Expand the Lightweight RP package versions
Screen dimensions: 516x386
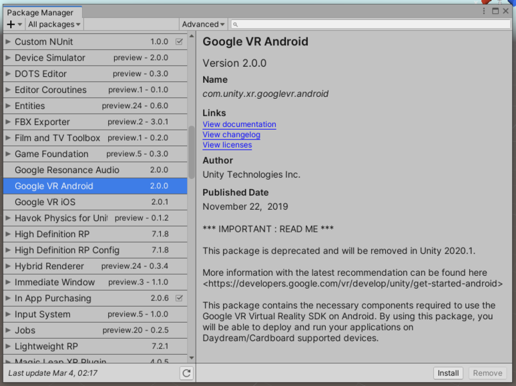pos(8,346)
